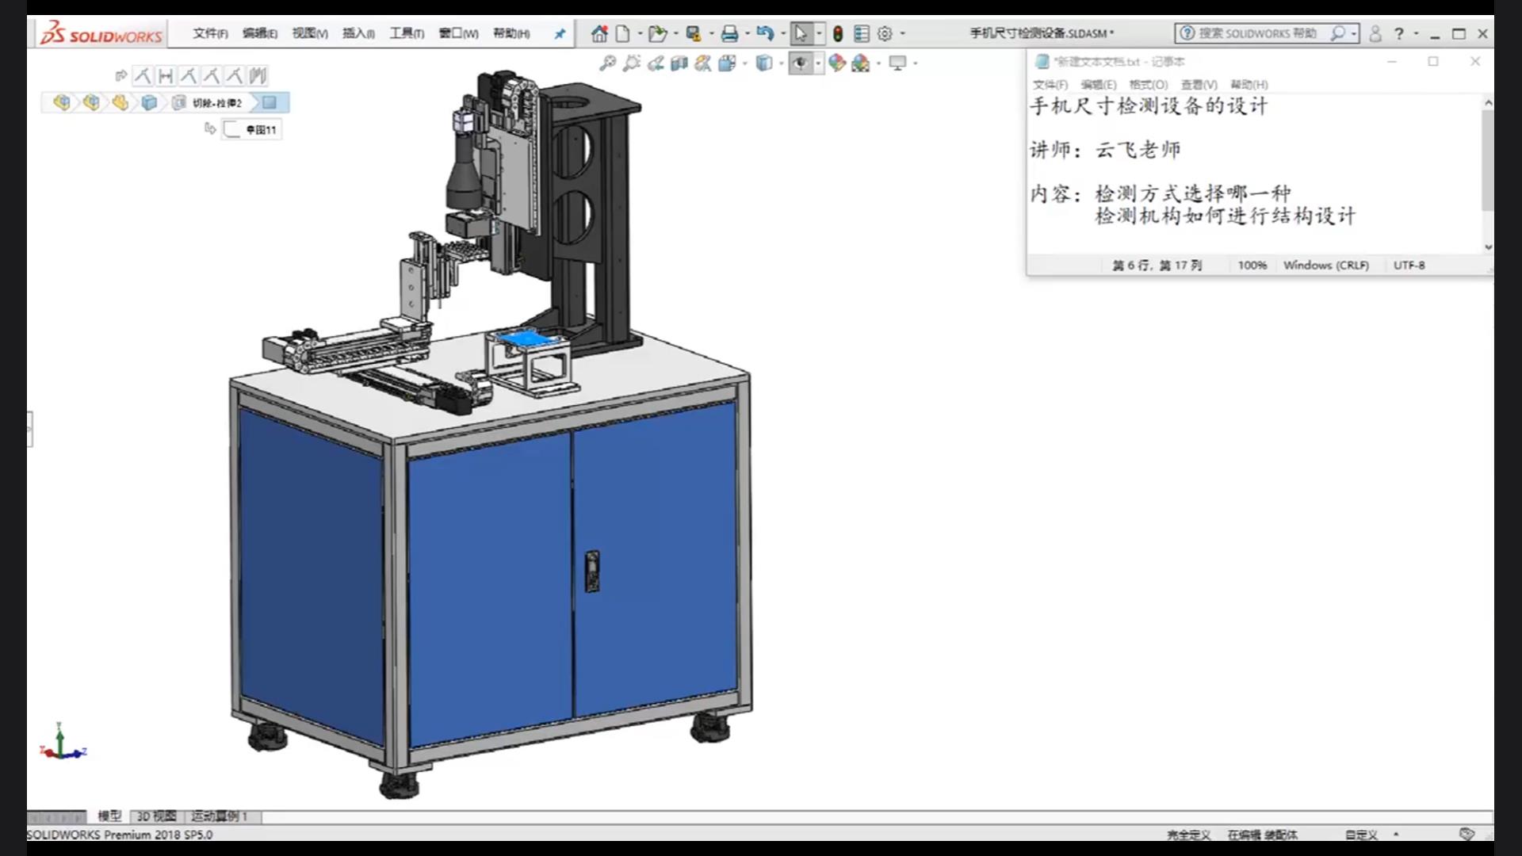Expand the search type dropdown arrow
The image size is (1522, 856).
[x=1353, y=33]
